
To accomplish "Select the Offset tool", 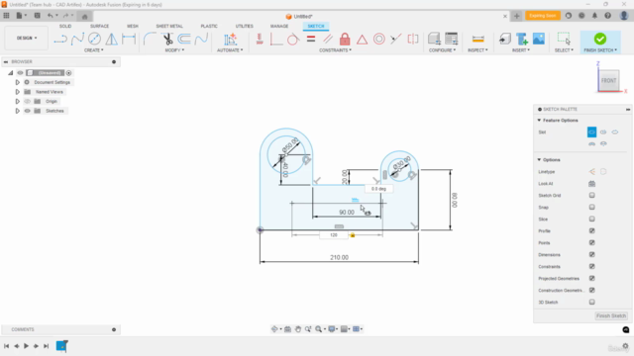I will (x=184, y=40).
